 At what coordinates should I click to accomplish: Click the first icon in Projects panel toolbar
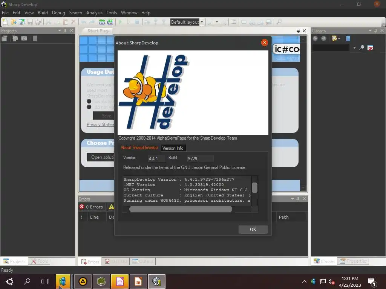tap(5, 38)
